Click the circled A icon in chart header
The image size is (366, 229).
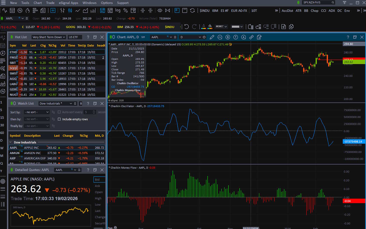point(243,37)
